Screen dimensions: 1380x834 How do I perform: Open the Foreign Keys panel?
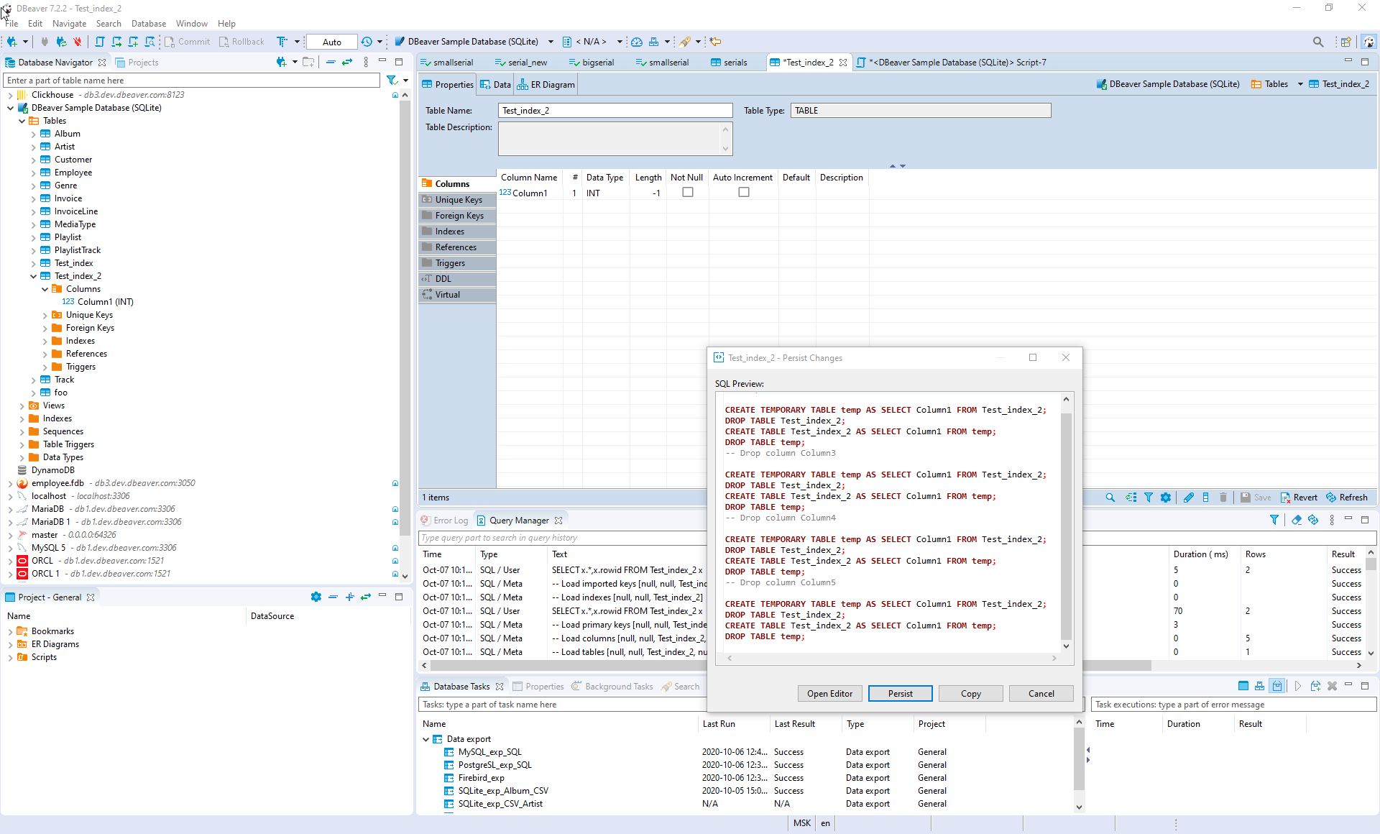(x=459, y=215)
